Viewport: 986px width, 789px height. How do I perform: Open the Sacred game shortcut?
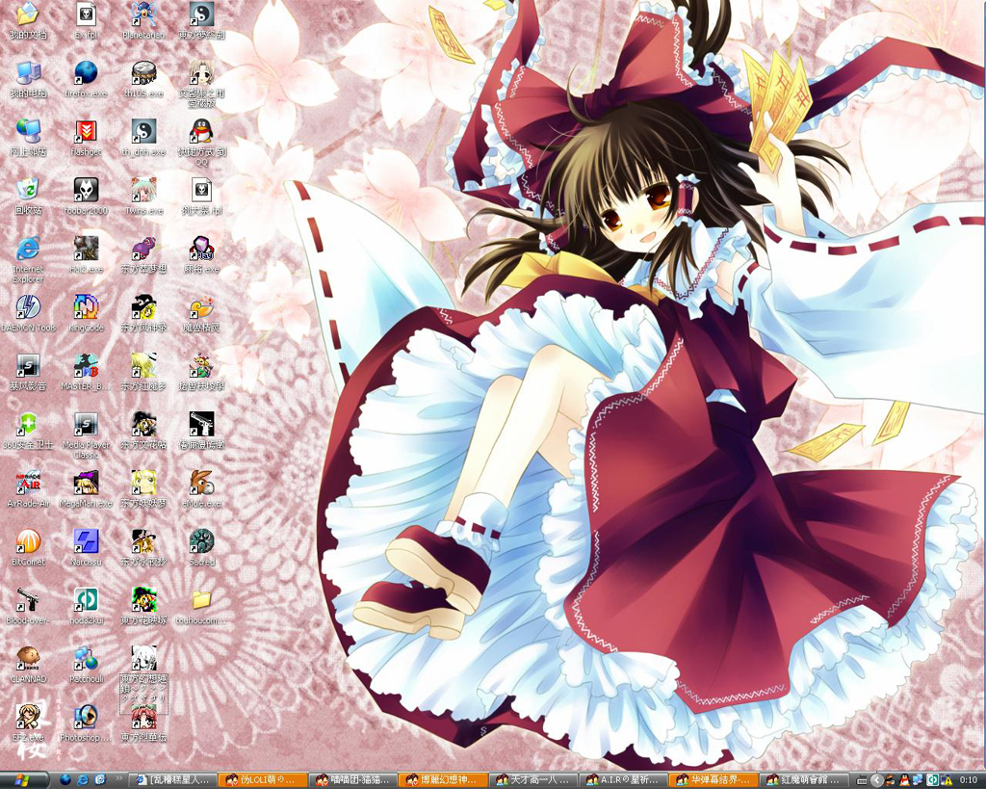[x=202, y=547]
